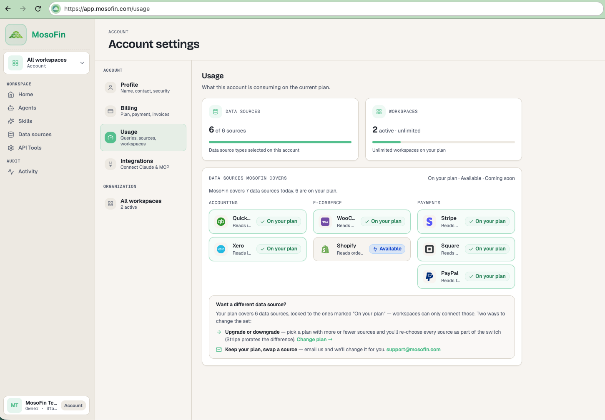Click the Account button in user footer
This screenshot has height=420, width=605.
tap(73, 405)
